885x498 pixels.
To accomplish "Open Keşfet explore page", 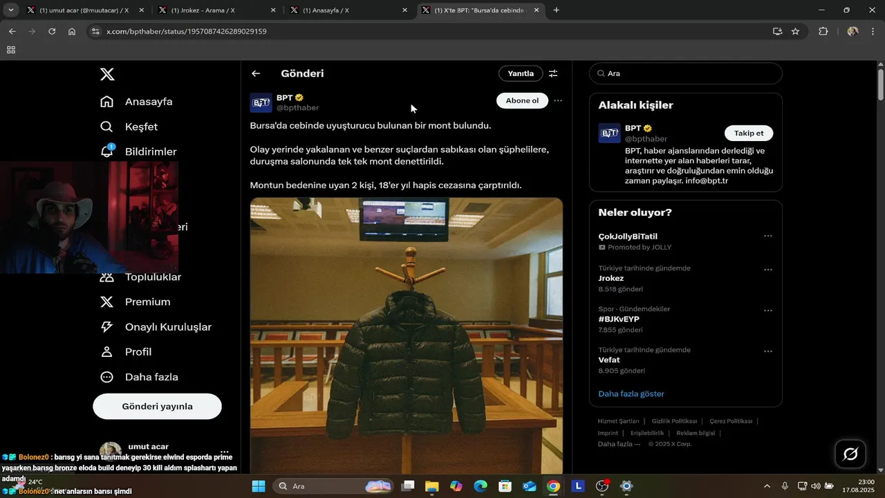I will pos(129,127).
